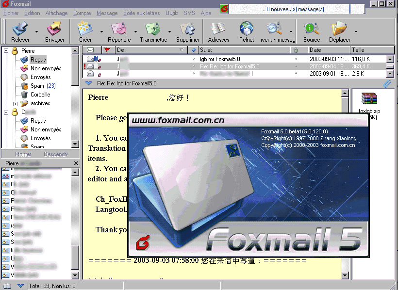
Task: Reply using the Répondre toolbar icon
Action: (x=119, y=29)
